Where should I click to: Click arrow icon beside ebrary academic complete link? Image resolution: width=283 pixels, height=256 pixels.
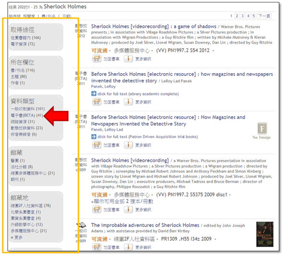pos(94,93)
